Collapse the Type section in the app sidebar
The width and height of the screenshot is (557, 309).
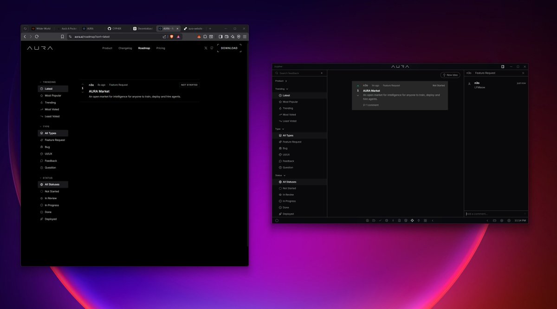[280, 129]
